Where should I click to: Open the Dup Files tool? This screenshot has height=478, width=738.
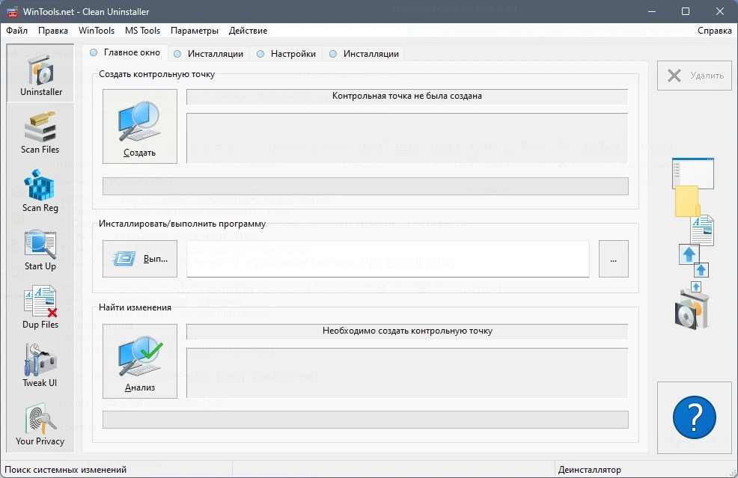40,307
